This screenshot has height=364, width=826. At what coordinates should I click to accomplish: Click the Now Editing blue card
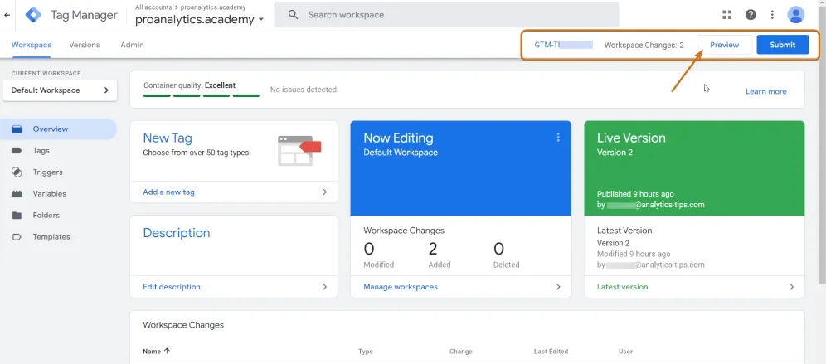coord(461,168)
